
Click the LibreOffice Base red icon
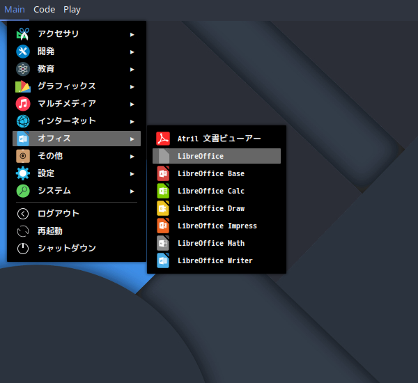click(163, 173)
